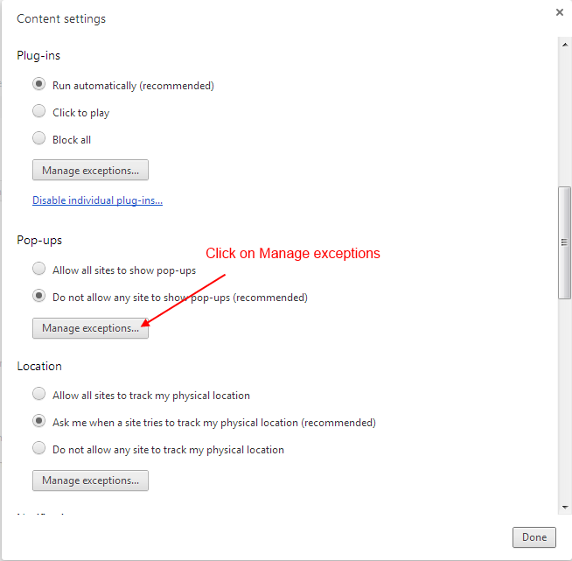Select Ask me when a site tracks location
Viewport: 572px width, 561px height.
coord(38,422)
